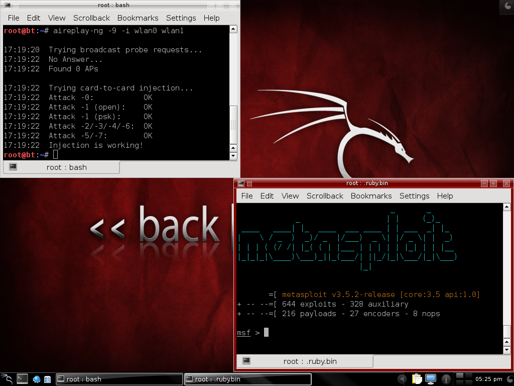Open View menu in bash window
514x386 pixels.
click(57, 18)
